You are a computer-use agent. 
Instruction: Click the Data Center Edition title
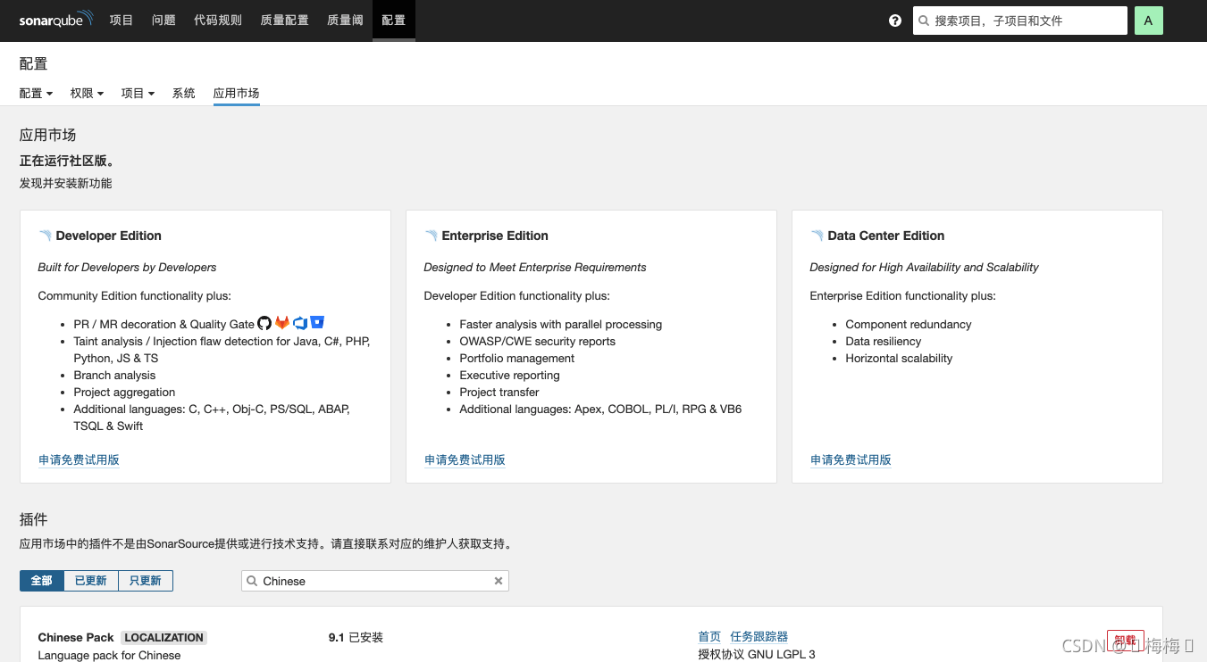(886, 236)
